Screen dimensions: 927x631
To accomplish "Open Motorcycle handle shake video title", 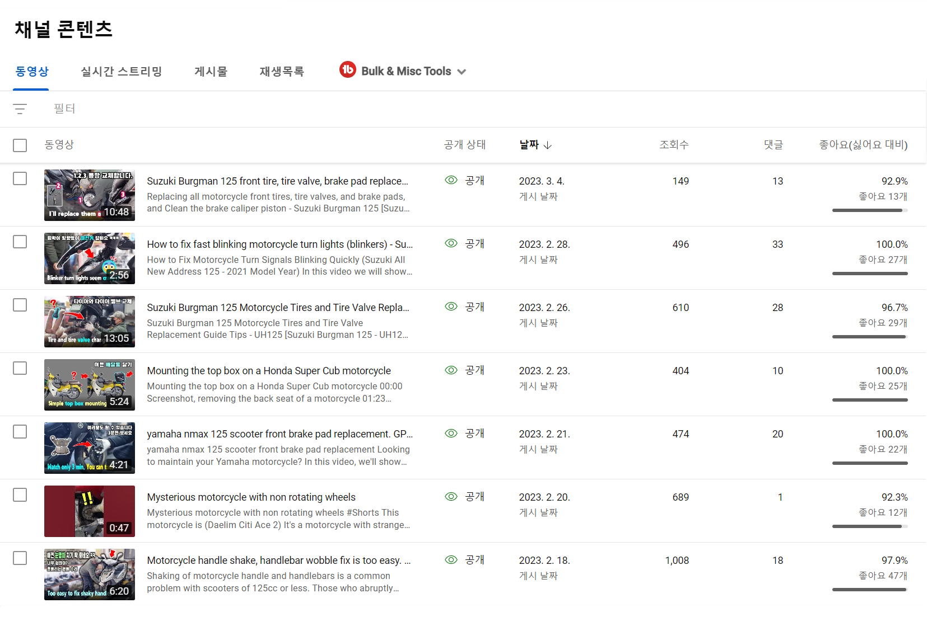I will [278, 561].
